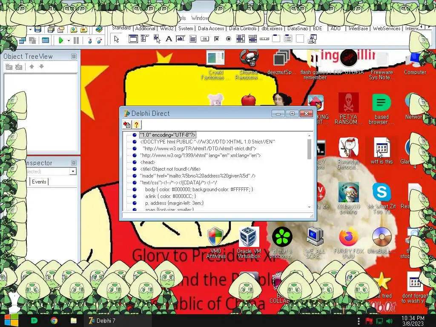436x327 pixels.
Task: Click the Delphi 7 taskbar button
Action: [x=118, y=321]
